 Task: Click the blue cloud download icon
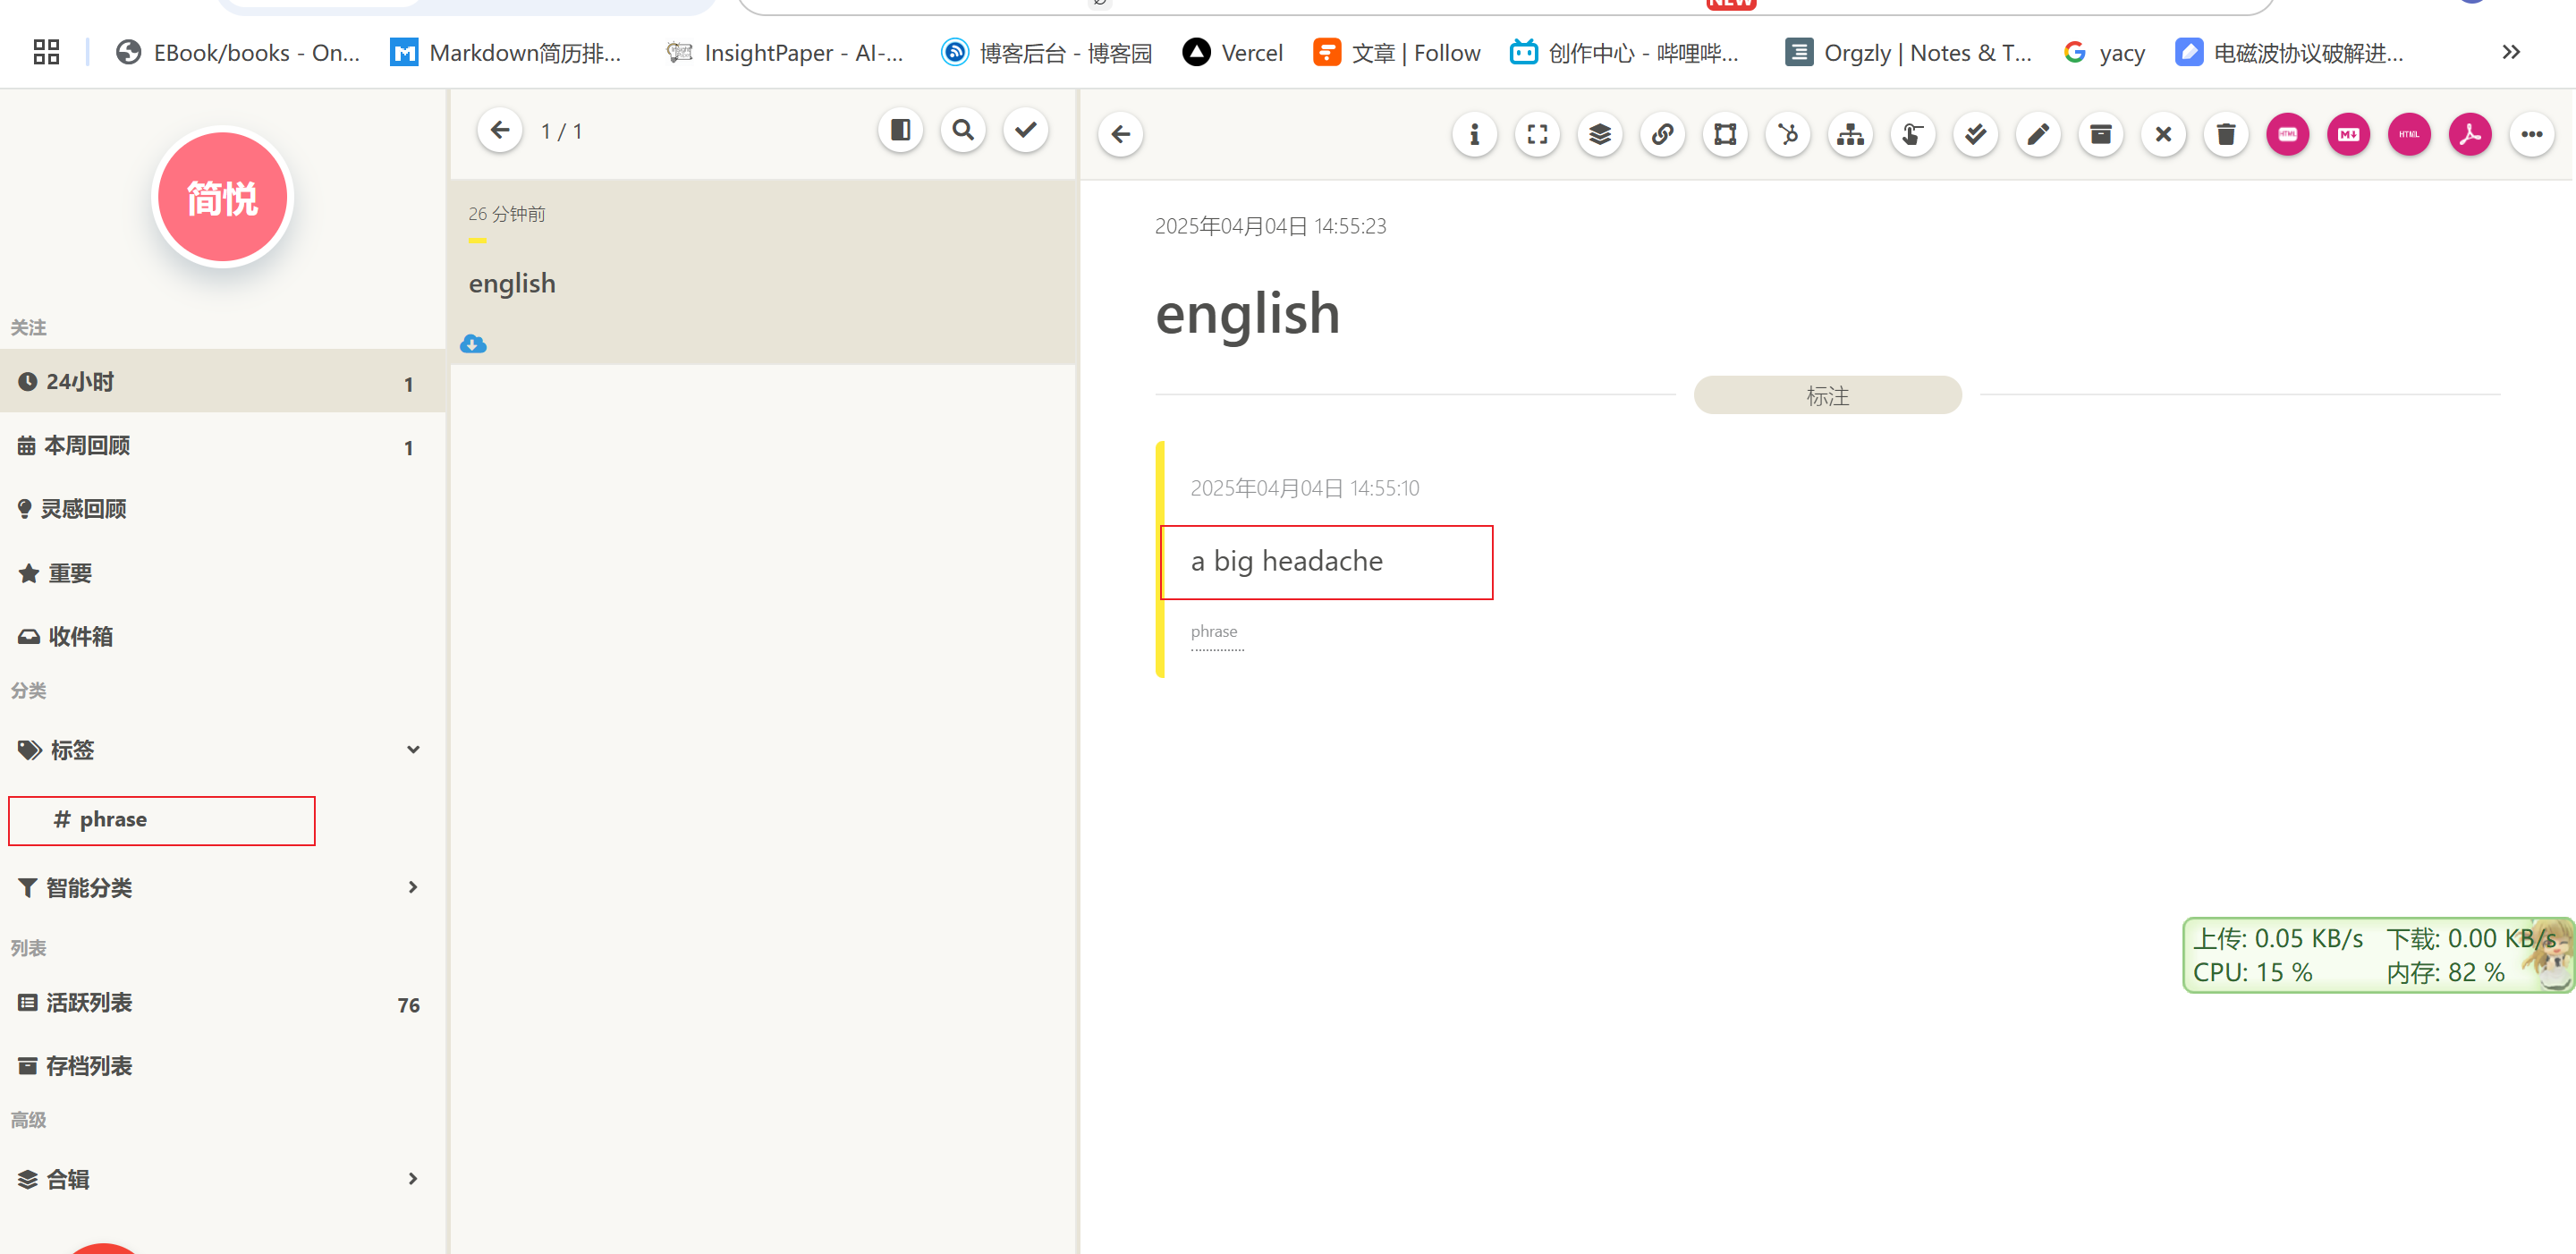pos(473,344)
